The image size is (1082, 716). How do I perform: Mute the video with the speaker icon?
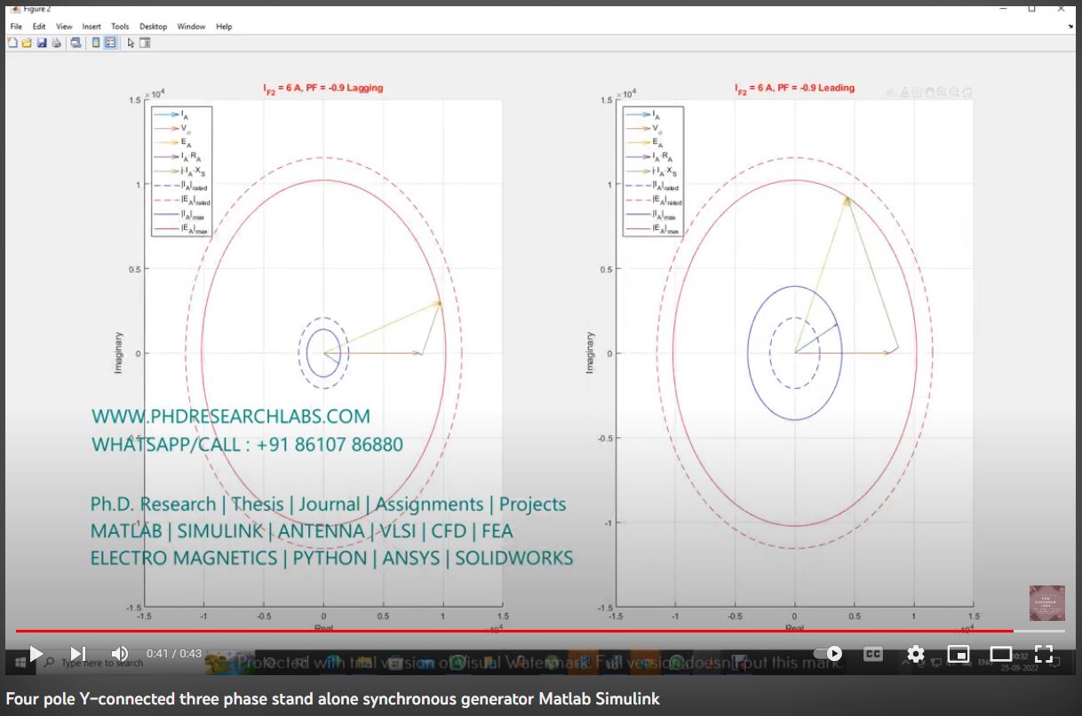[x=120, y=654]
